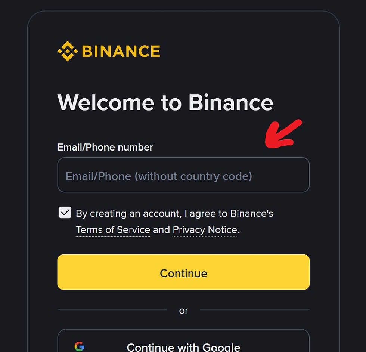The width and height of the screenshot is (366, 352).
Task: Click the "or" divider between sign-in options
Action: [183, 311]
